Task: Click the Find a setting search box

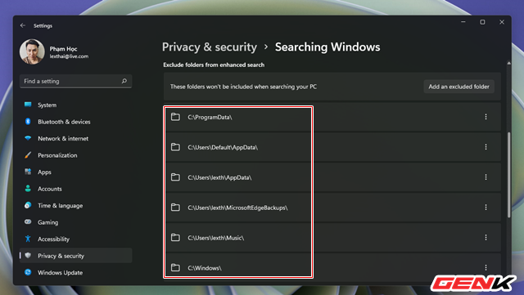Action: tap(75, 81)
